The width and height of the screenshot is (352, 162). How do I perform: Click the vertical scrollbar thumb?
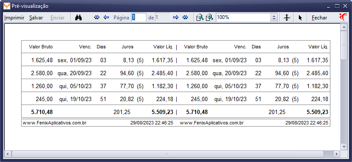pos(344,45)
